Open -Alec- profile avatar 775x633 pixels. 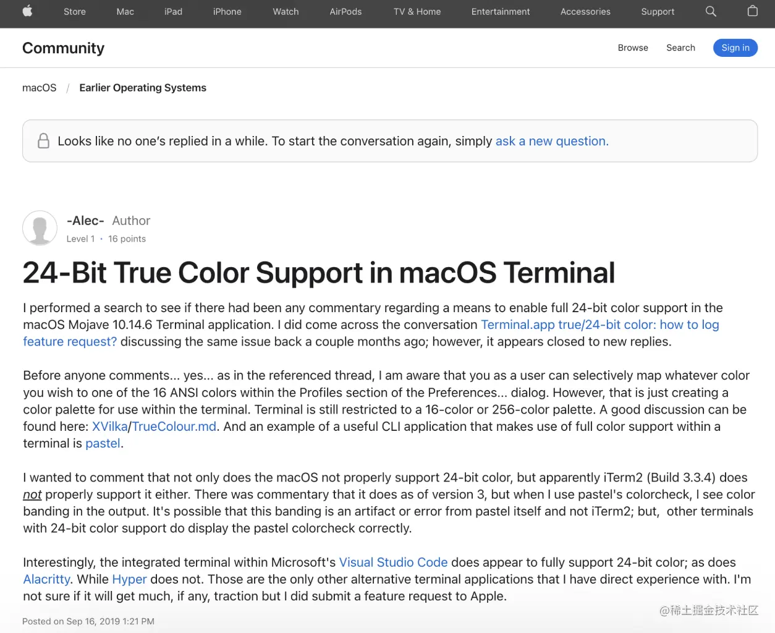coord(40,228)
